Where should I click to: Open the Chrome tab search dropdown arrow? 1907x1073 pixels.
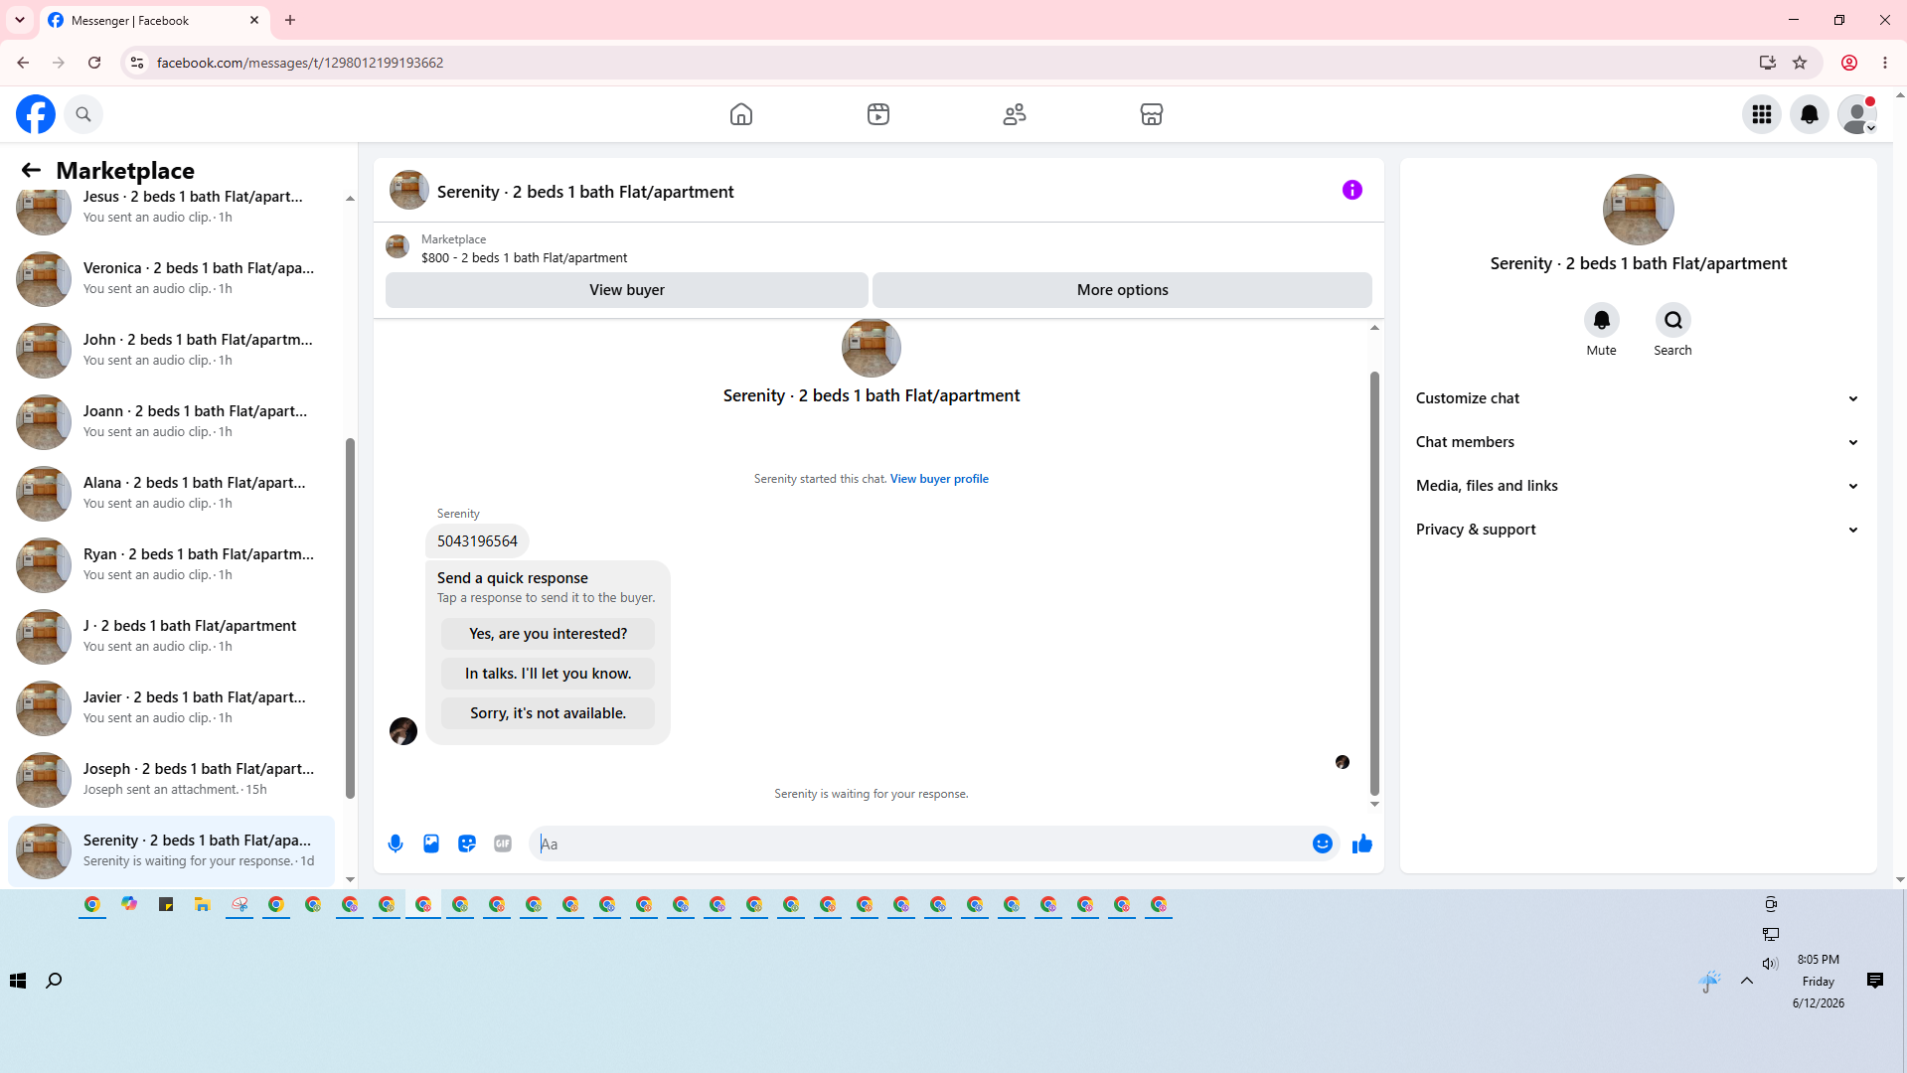tap(20, 20)
